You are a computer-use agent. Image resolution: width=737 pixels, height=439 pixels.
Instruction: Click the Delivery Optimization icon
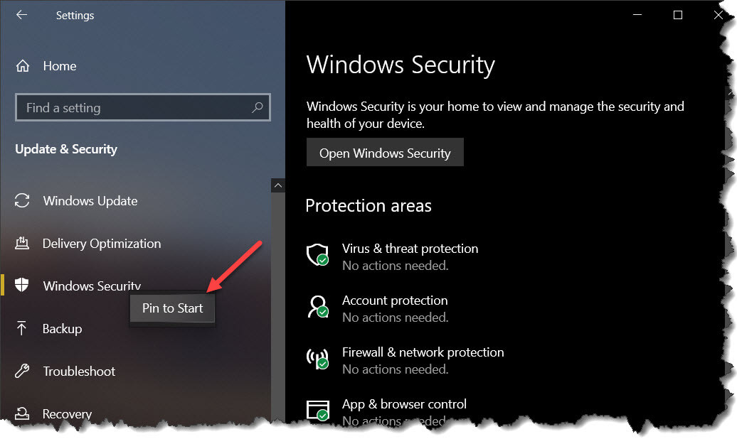22,243
